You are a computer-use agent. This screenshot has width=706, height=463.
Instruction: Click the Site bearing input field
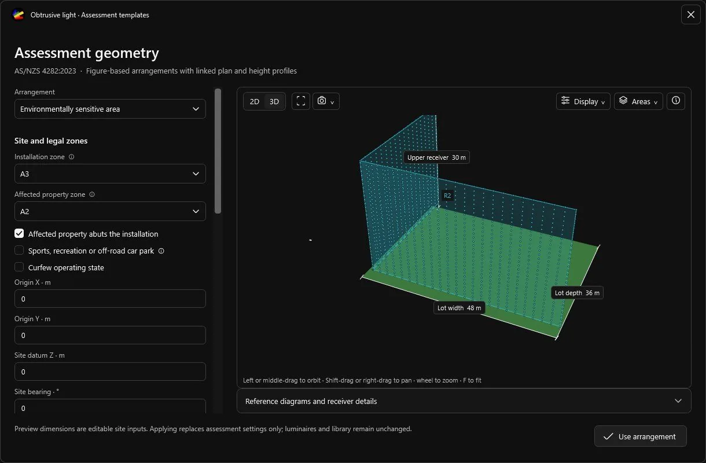pos(110,407)
